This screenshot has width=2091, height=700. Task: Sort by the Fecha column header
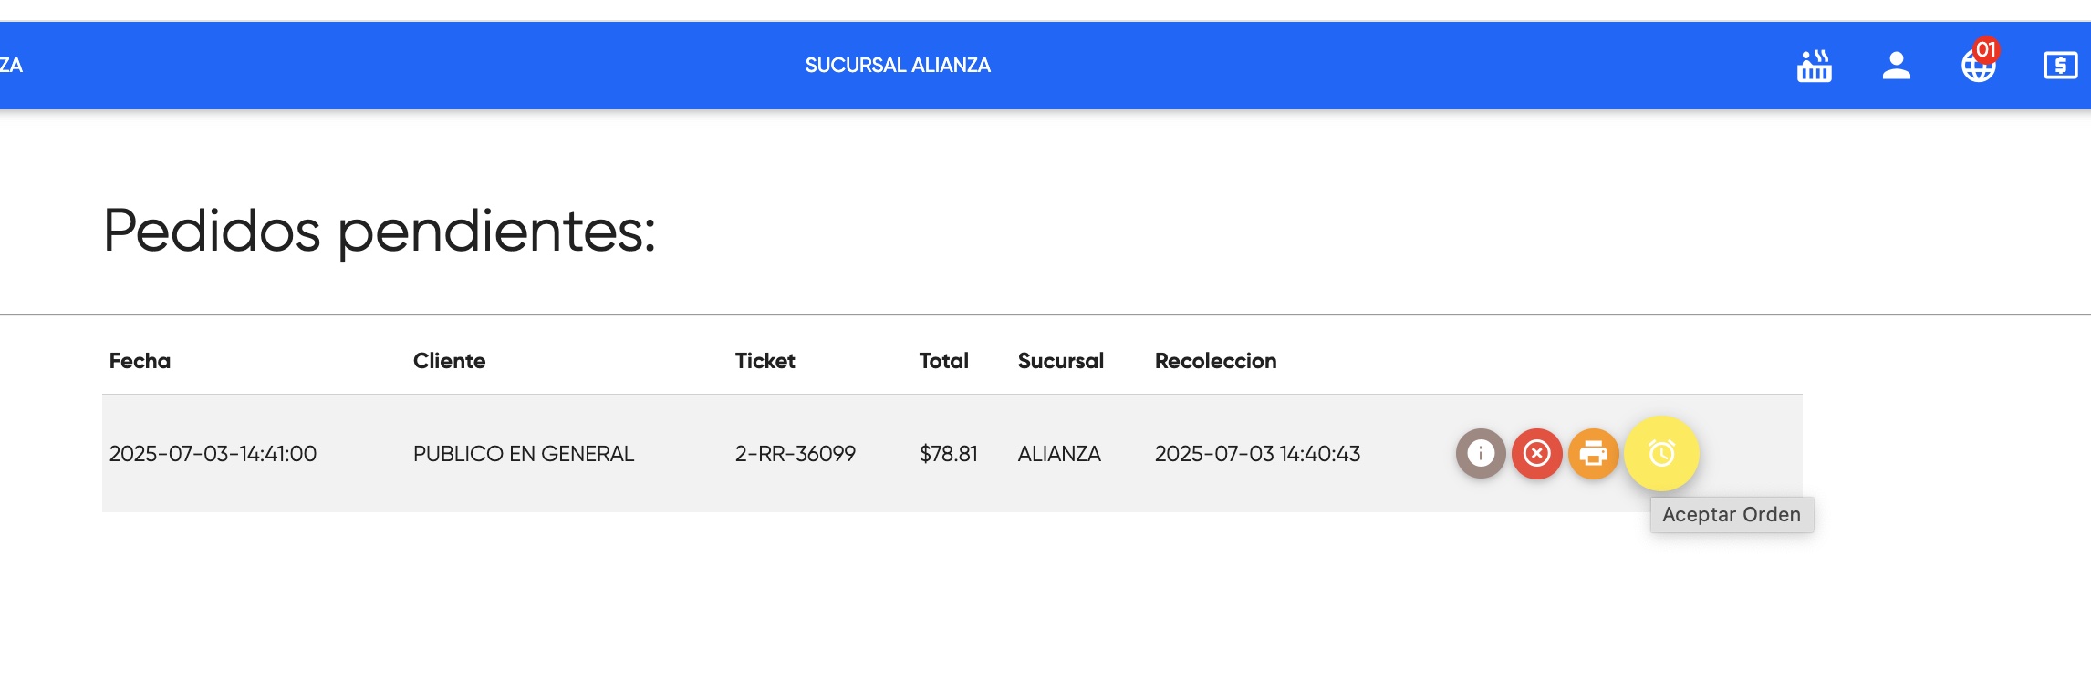pos(139,361)
